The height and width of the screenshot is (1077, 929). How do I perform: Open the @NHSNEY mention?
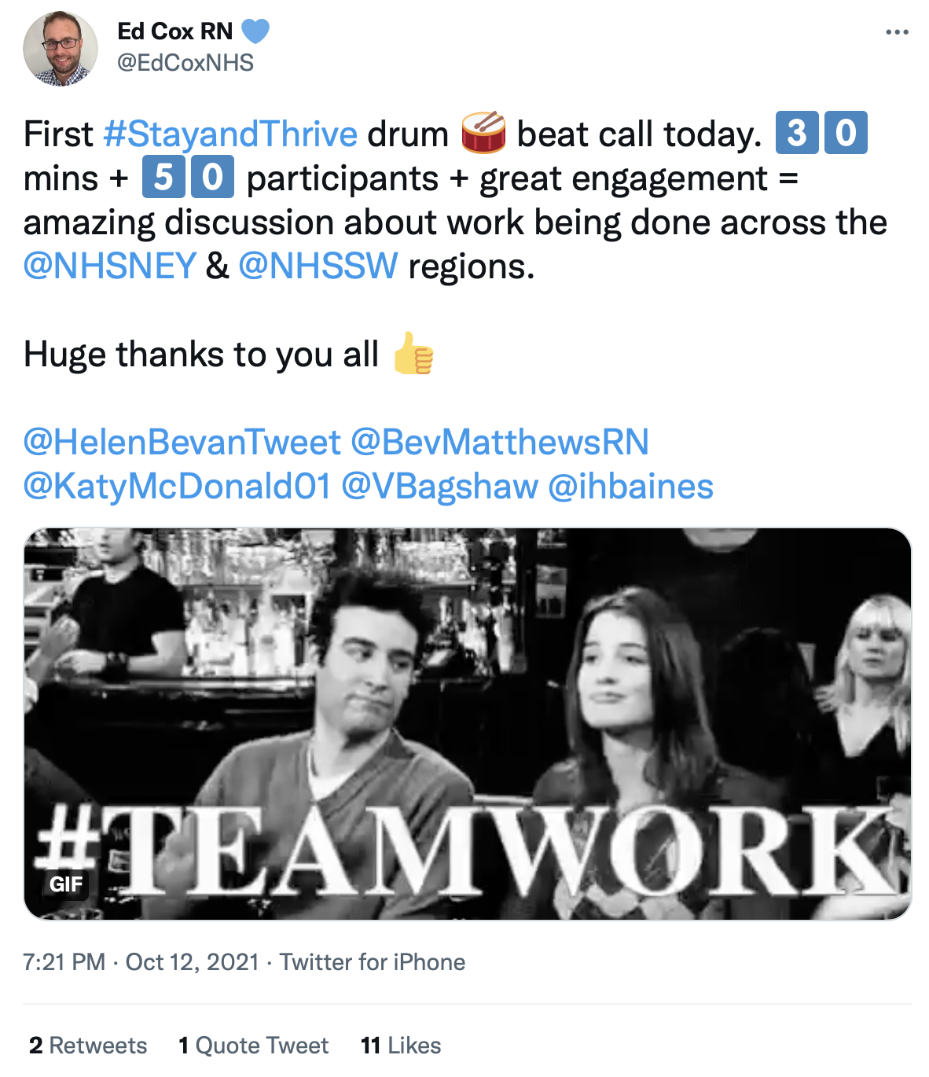109,266
